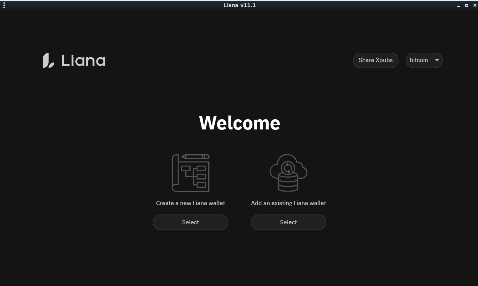Click the 'Create a new Liana wallet' label
The image size is (478, 286).
(x=190, y=203)
